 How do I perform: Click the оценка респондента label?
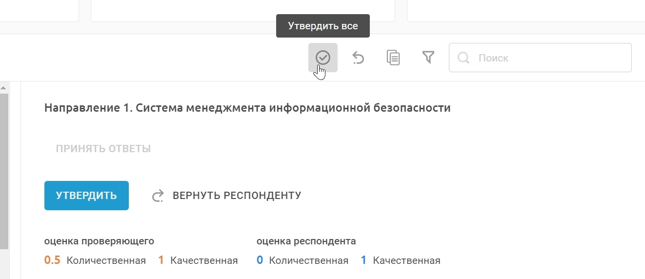(x=306, y=241)
